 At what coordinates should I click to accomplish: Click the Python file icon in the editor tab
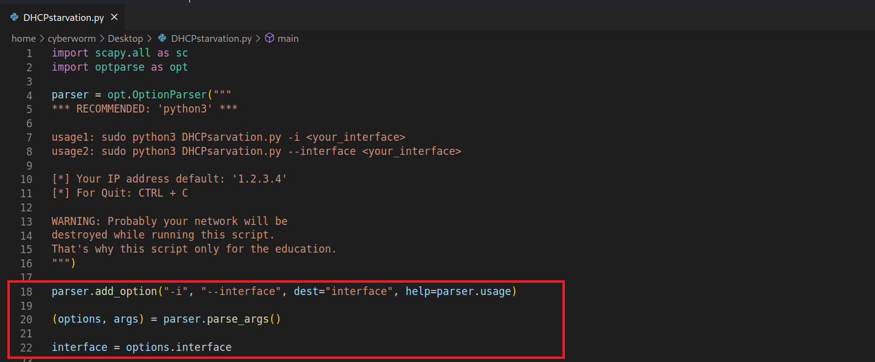coord(14,17)
